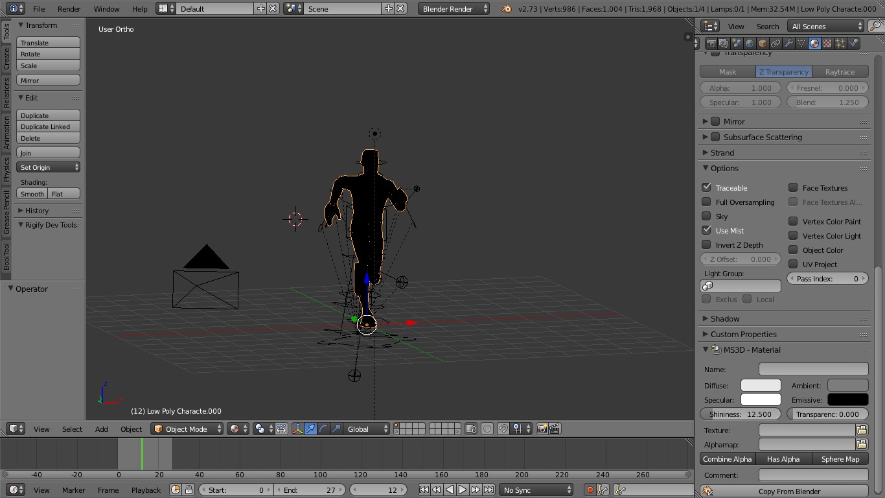Open the World properties globe tab
The image size is (885, 498).
pyautogui.click(x=750, y=43)
